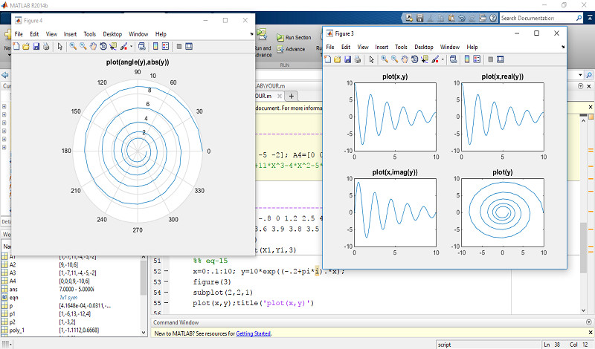Click Link Plot icon in Figure 3
The image size is (595, 349).
click(454, 59)
